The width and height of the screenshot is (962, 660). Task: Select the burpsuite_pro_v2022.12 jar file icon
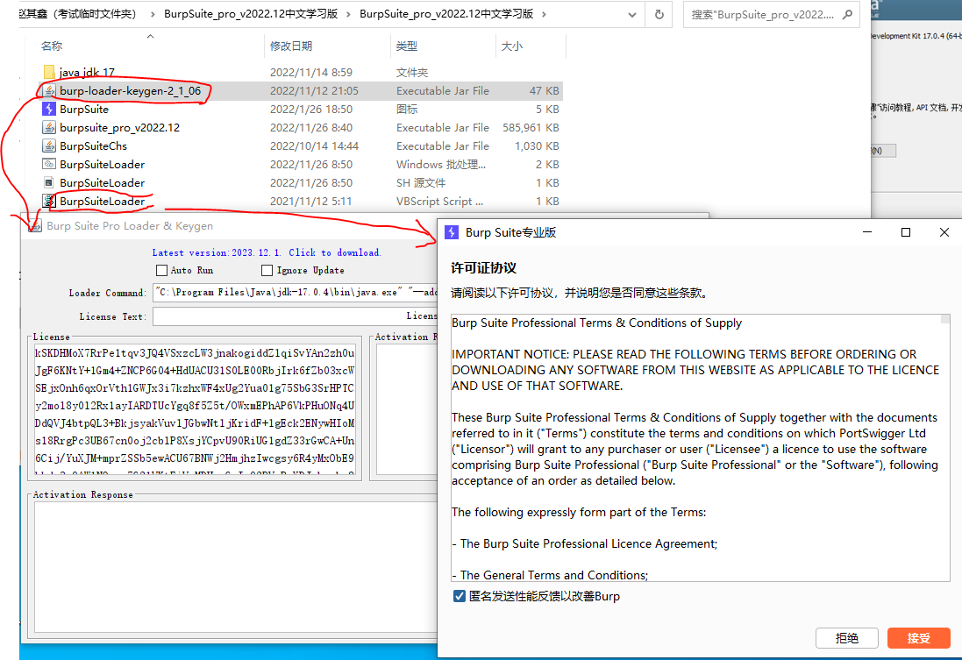point(50,128)
